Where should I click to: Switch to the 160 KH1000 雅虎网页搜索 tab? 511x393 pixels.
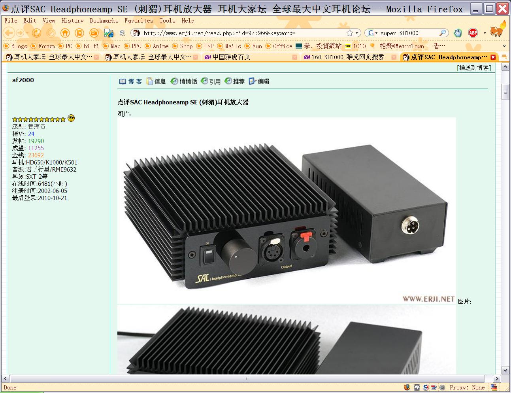coord(349,57)
